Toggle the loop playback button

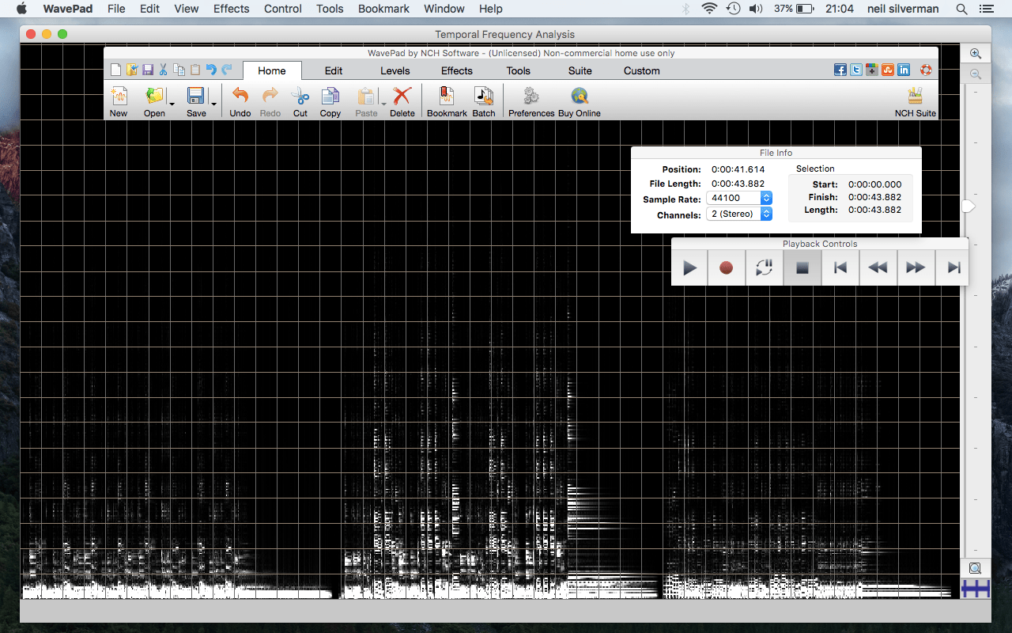[x=764, y=268]
